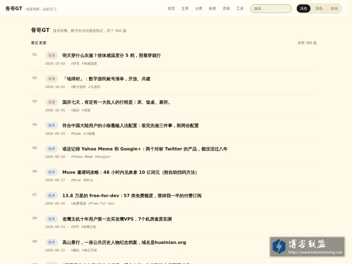Click the date 2026-09-27

(x=55, y=180)
